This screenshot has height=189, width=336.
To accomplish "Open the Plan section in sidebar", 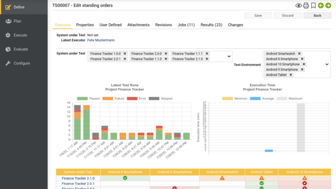I will [24, 21].
